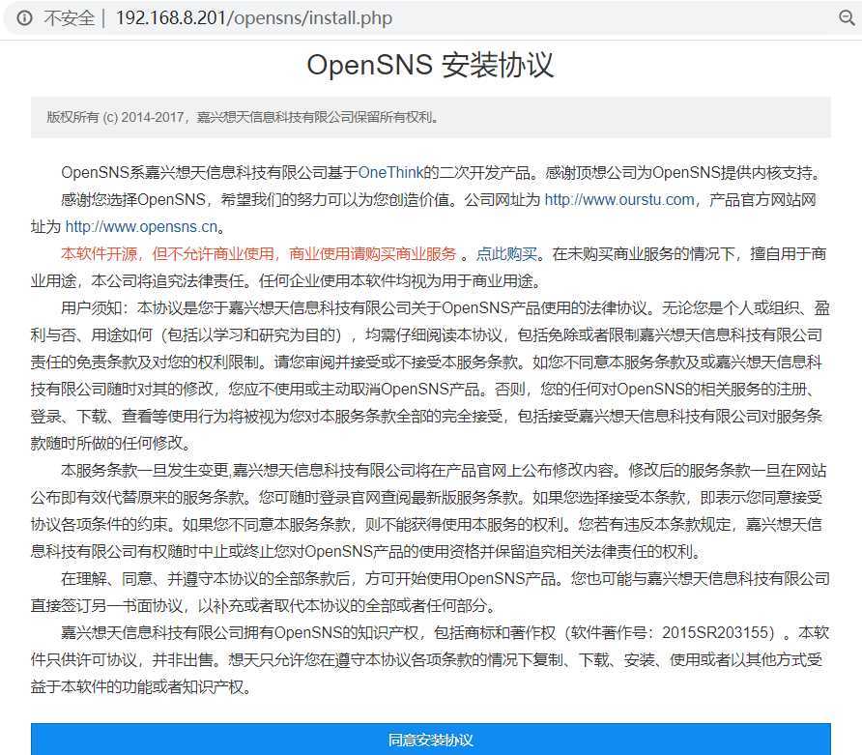862x755 pixels.
Task: Open the http://www.ourstu.com link
Action: 619,199
